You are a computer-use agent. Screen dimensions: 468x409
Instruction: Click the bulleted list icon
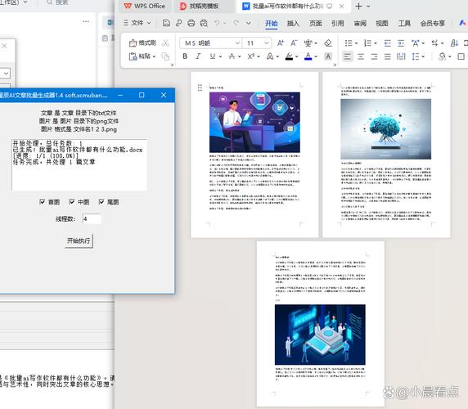[349, 43]
